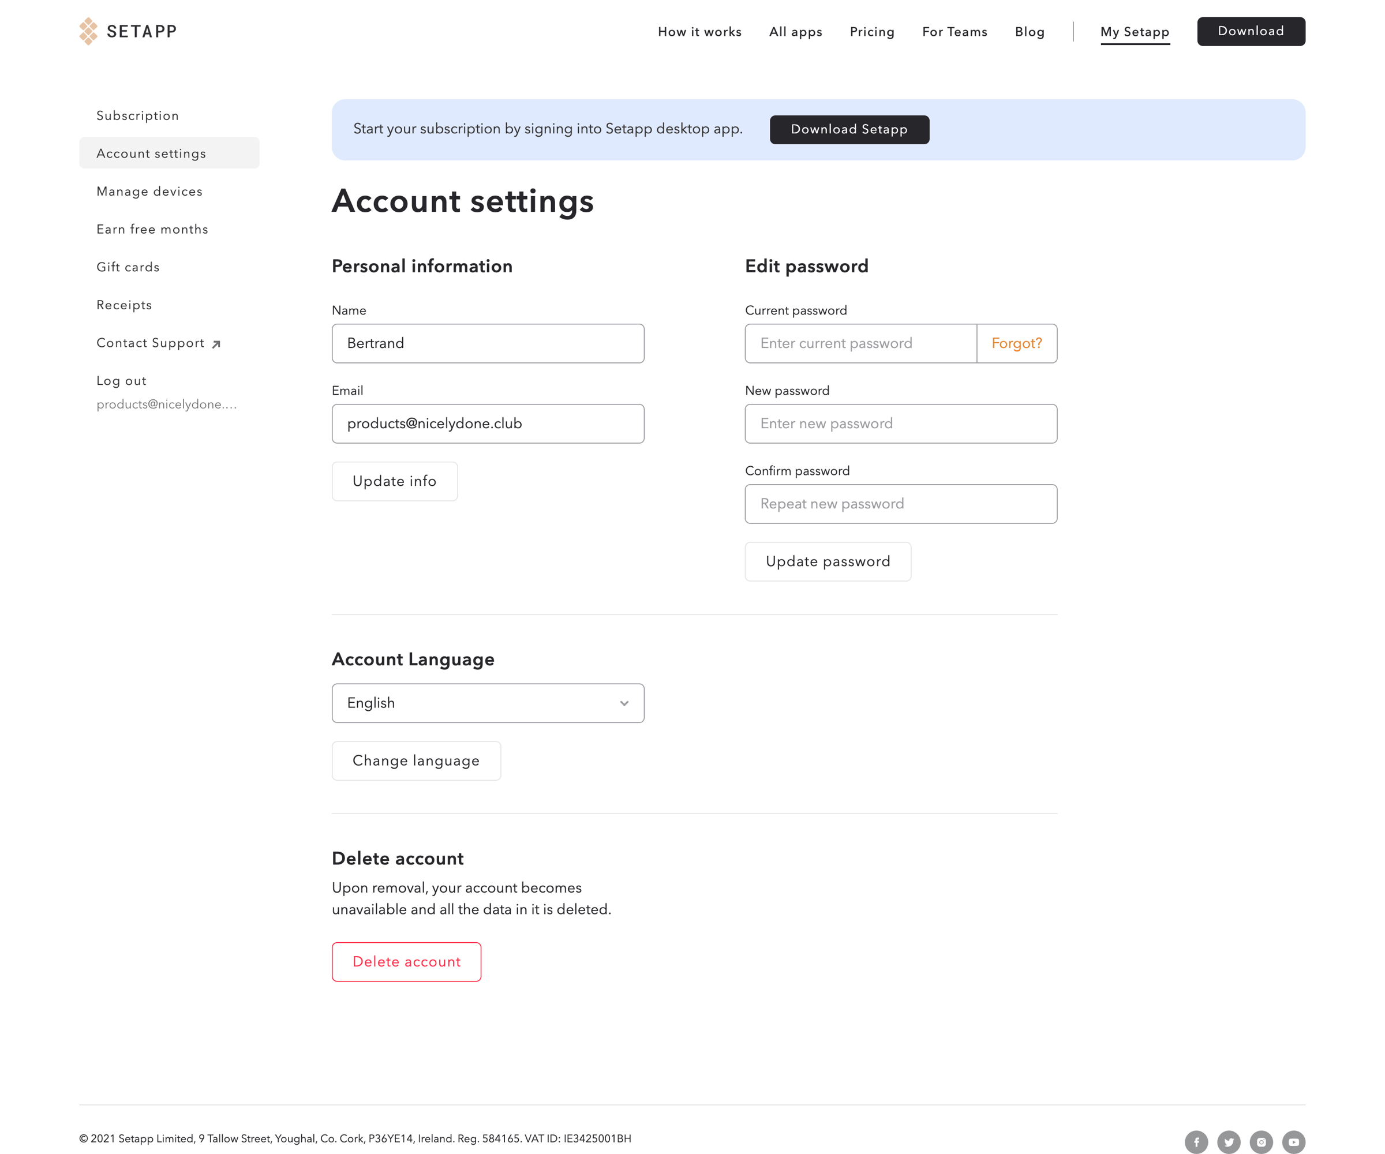Open How it works page
Image resolution: width=1385 pixels, height=1154 pixels.
700,32
